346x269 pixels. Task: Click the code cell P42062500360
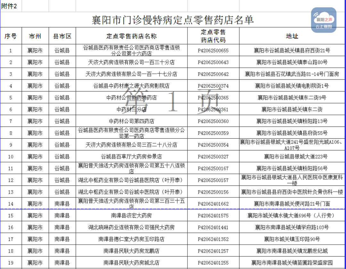pos(213,121)
